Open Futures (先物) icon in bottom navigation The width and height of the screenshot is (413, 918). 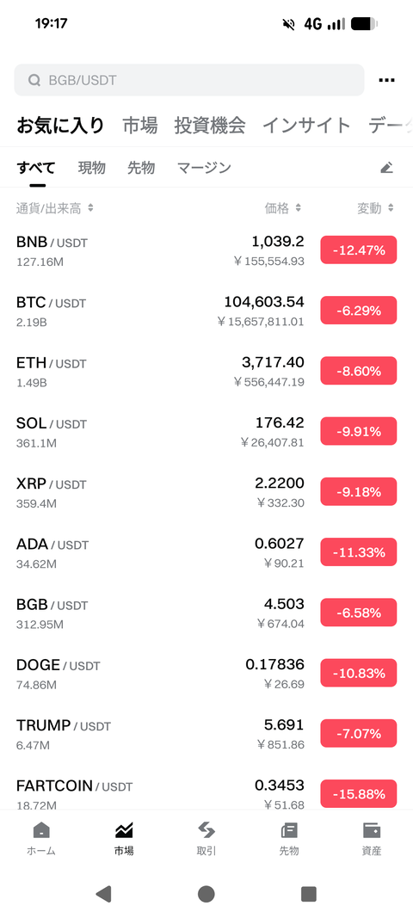289,838
